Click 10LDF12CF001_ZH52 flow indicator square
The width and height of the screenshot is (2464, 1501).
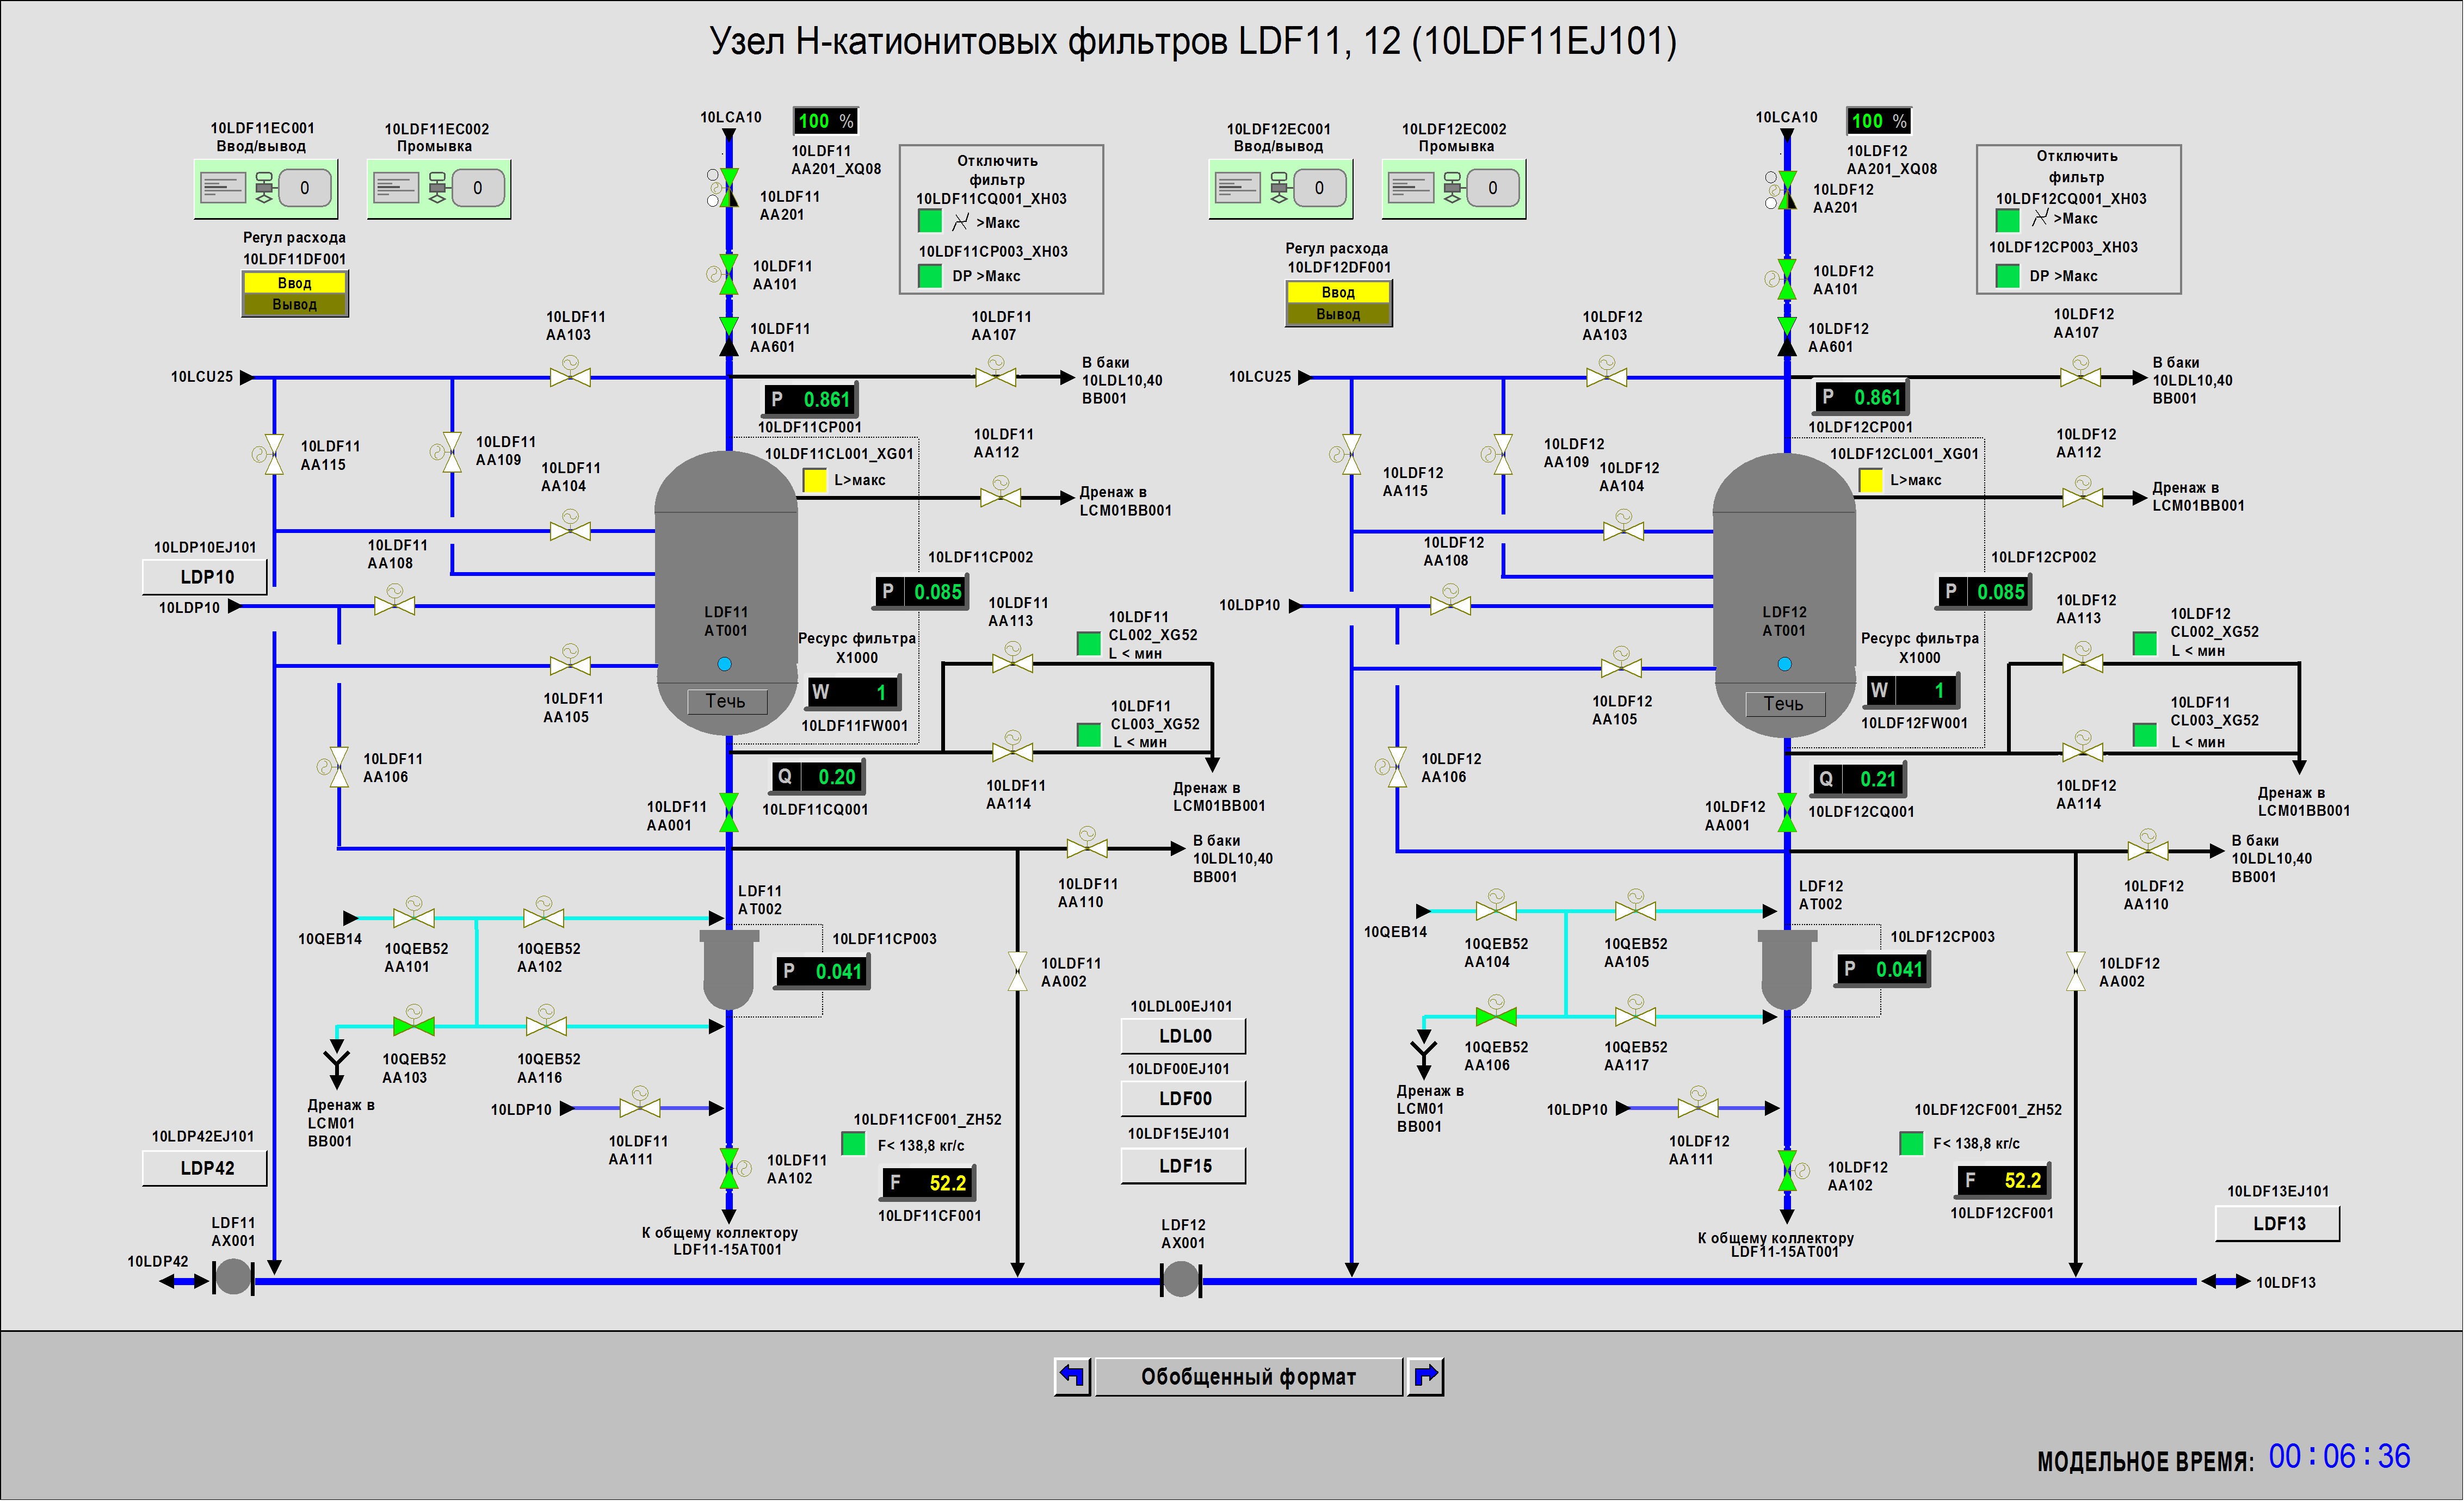point(1910,1142)
